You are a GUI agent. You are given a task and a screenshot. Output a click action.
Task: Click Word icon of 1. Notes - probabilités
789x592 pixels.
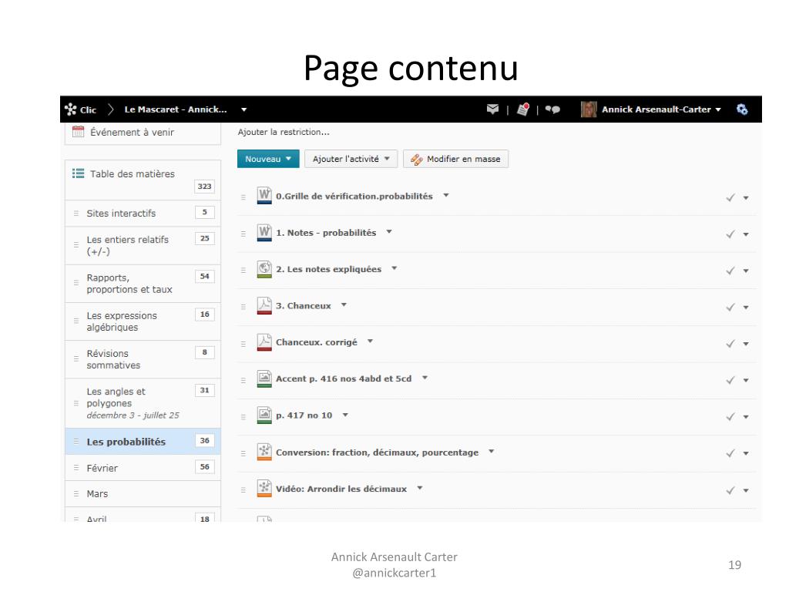click(264, 233)
